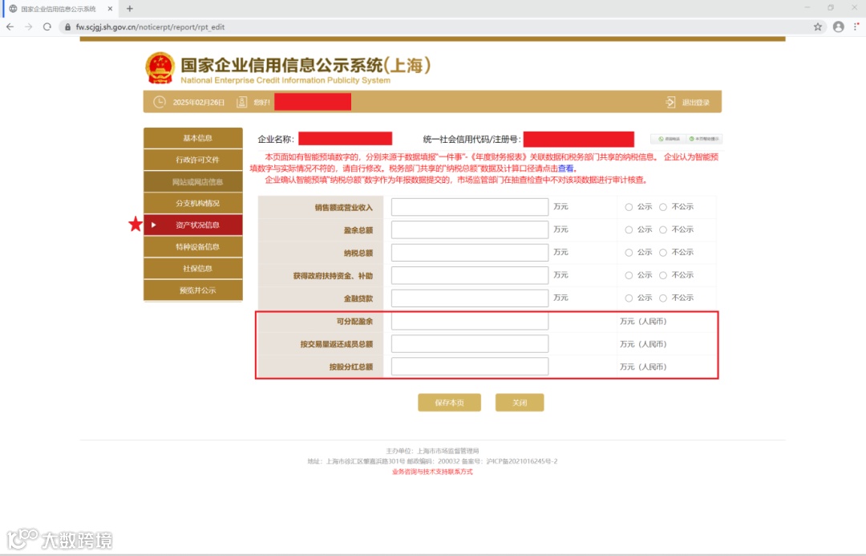This screenshot has height=556, width=866.
Task: Focus the 按交易量返还成员总额 input field
Action: pyautogui.click(x=469, y=343)
